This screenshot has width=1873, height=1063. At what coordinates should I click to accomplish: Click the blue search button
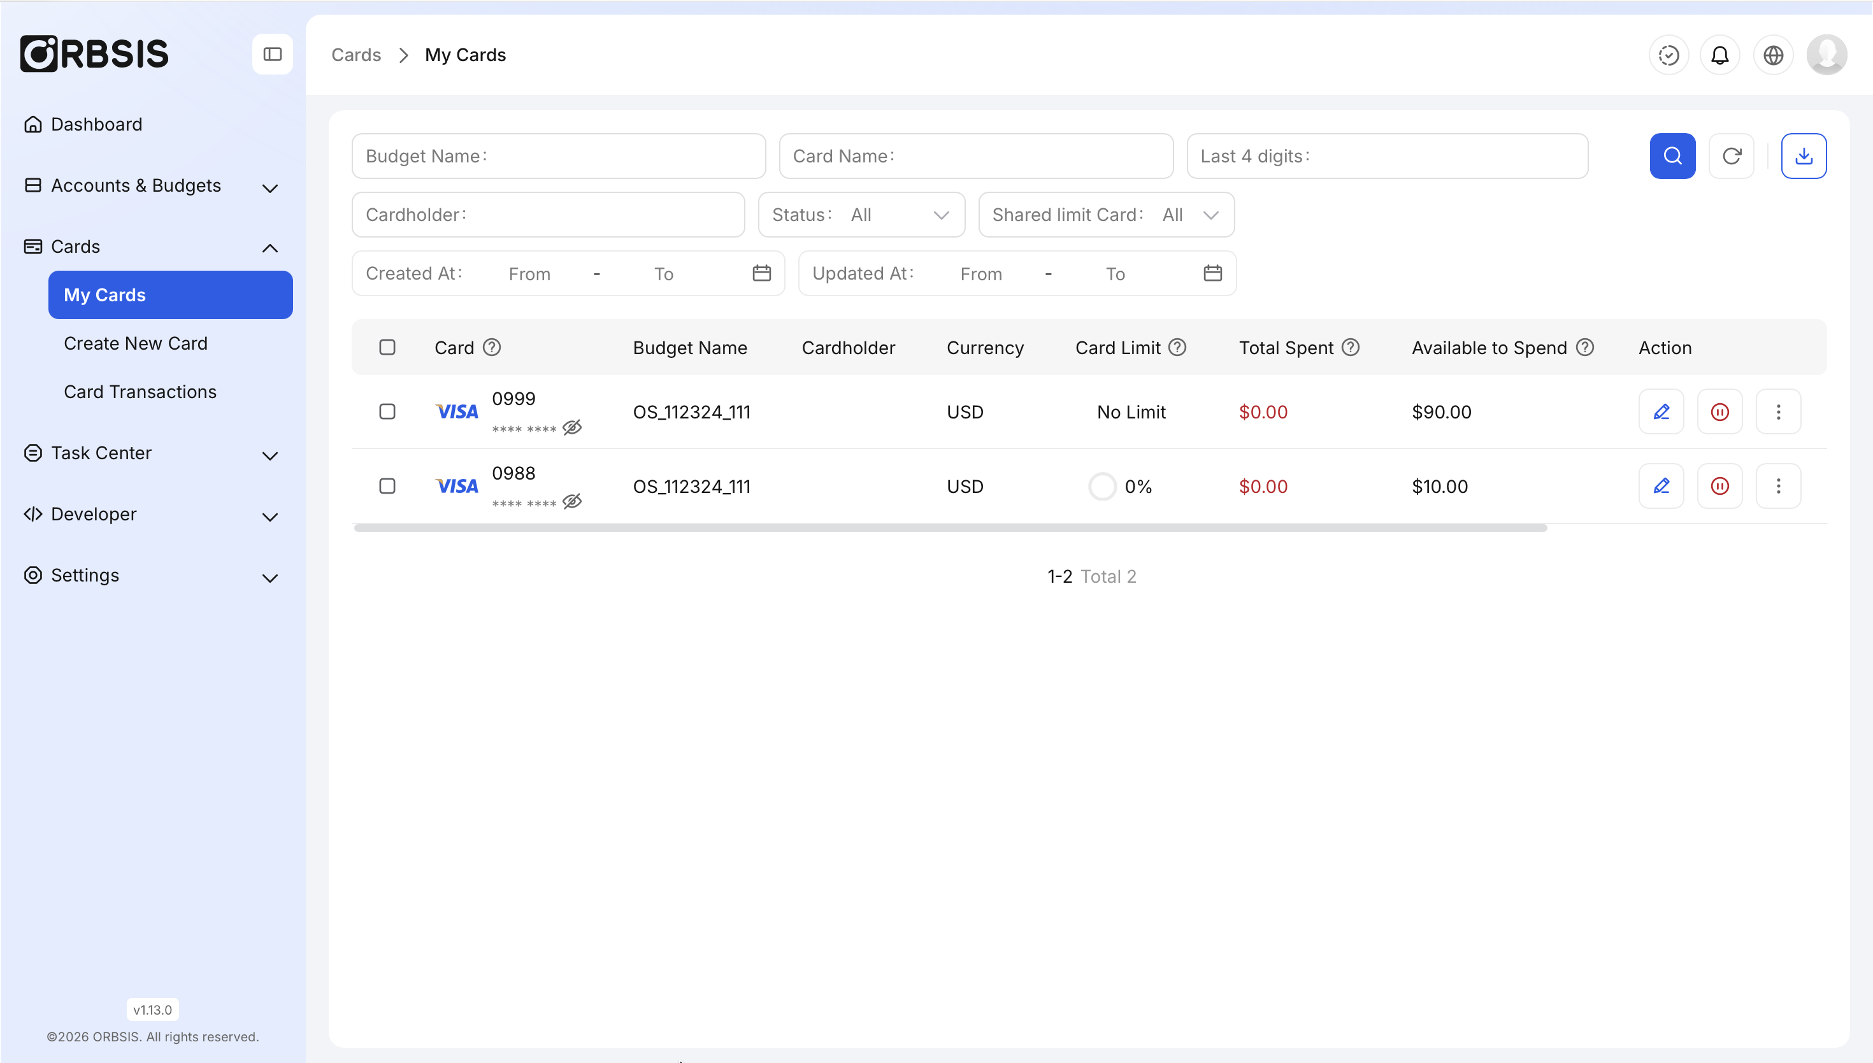point(1672,155)
